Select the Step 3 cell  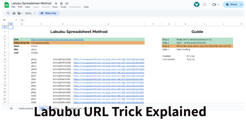pos(169,46)
